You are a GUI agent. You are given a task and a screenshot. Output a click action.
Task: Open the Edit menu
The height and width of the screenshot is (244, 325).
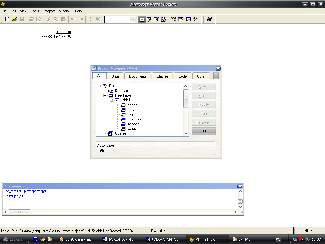pyautogui.click(x=13, y=11)
